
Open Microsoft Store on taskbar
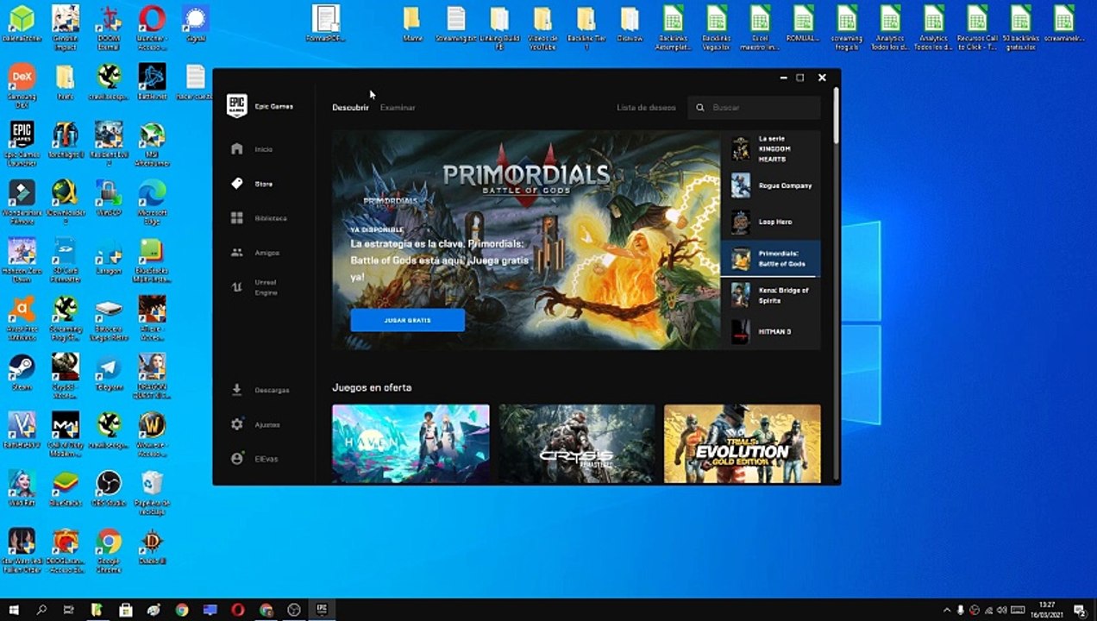(126, 610)
